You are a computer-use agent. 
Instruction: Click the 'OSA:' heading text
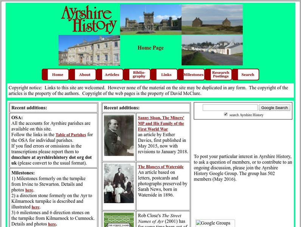click(x=17, y=118)
